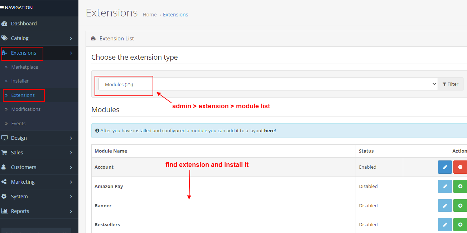The width and height of the screenshot is (467, 233).
Task: Install Bestsellers using the green plus icon
Action: (460, 224)
